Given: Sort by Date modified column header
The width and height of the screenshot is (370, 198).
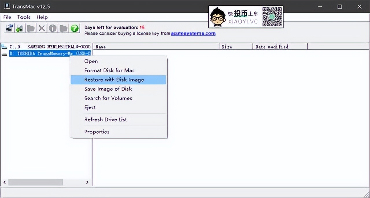Looking at the screenshot, I should pyautogui.click(x=280, y=46).
